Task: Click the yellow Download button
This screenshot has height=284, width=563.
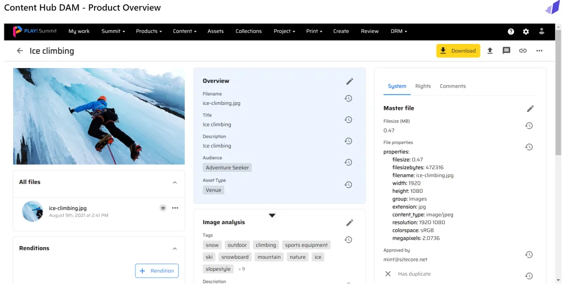Action: click(x=458, y=51)
